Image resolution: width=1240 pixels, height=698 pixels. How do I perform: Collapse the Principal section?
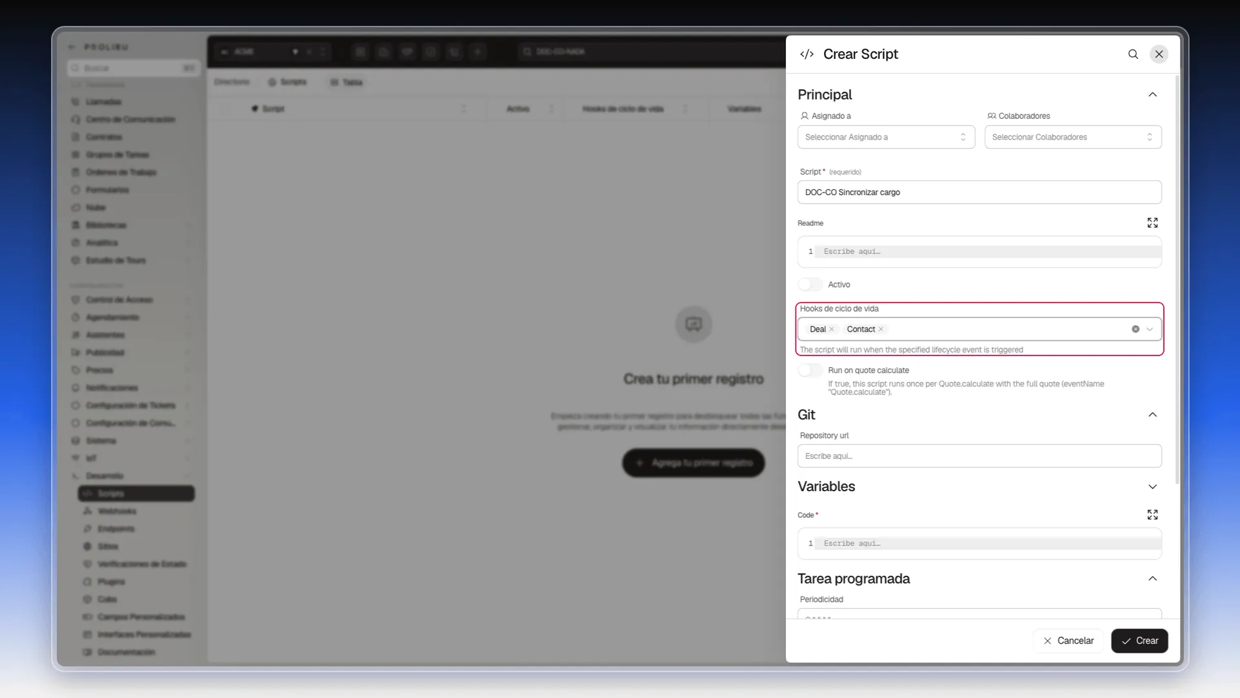click(x=1152, y=95)
